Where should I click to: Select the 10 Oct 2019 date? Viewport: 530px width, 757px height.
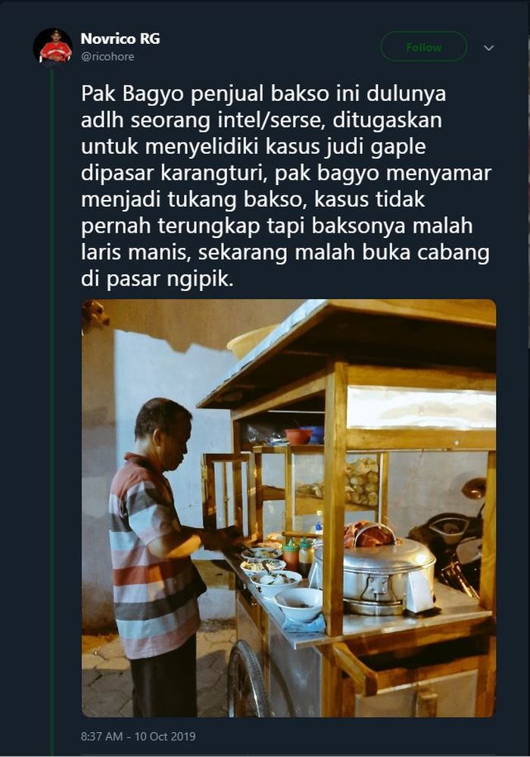tap(165, 737)
